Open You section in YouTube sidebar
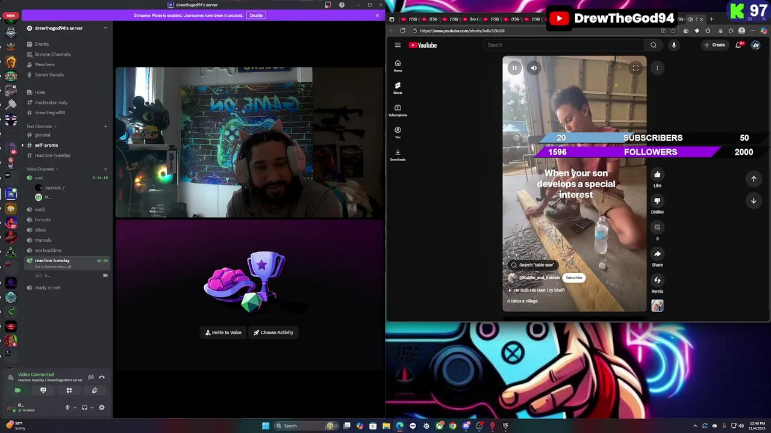Viewport: 771px width, 433px height. (398, 132)
